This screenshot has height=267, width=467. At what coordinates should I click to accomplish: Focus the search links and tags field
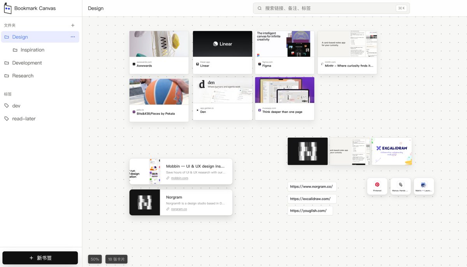point(331,8)
